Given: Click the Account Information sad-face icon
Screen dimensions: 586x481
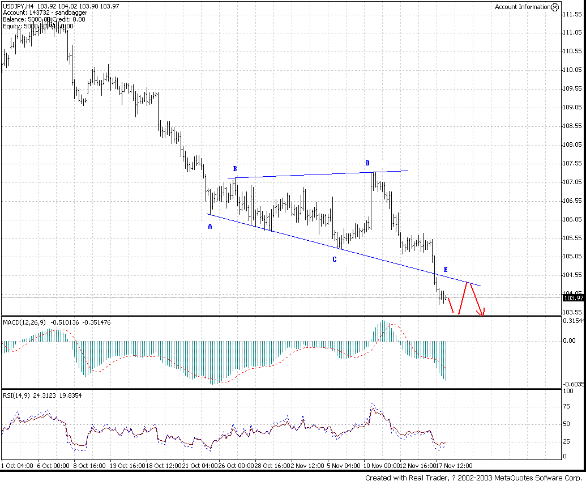Looking at the screenshot, I should point(555,7).
